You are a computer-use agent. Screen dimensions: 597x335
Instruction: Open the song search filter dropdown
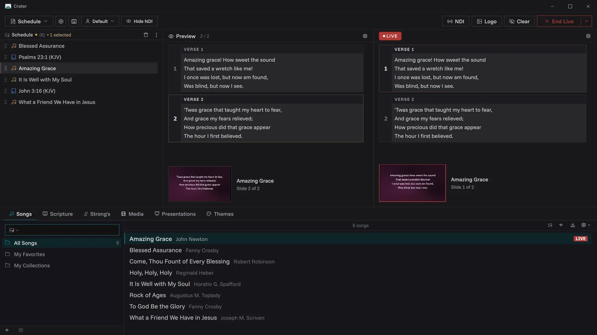(x=13, y=230)
